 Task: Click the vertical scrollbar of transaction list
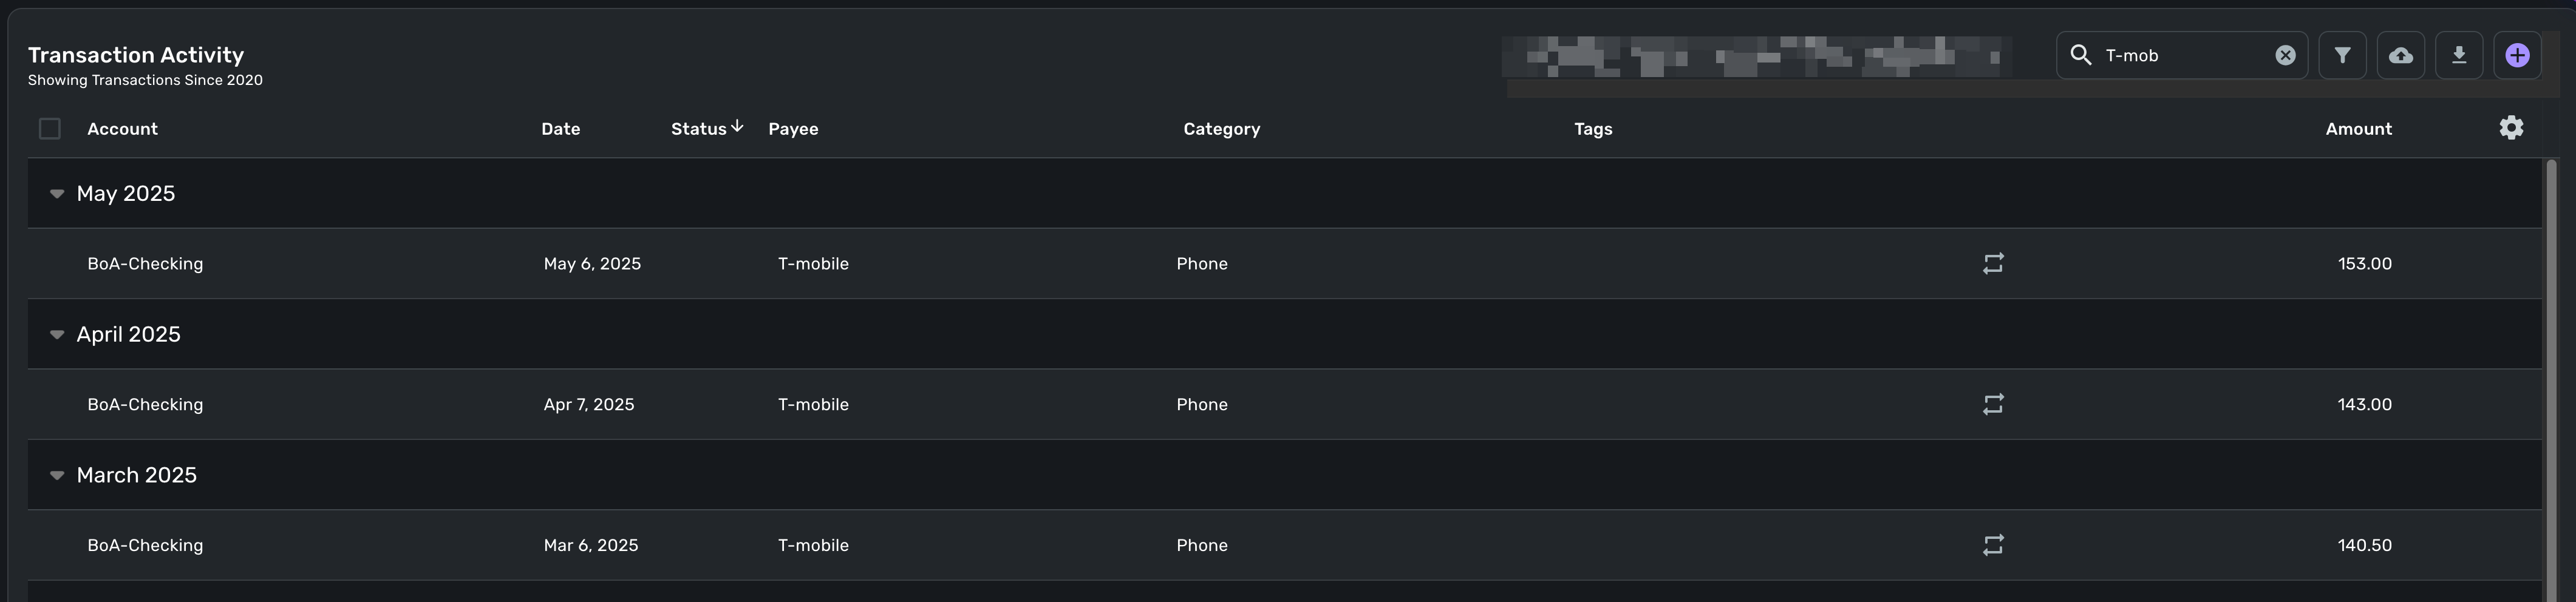click(x=2552, y=380)
